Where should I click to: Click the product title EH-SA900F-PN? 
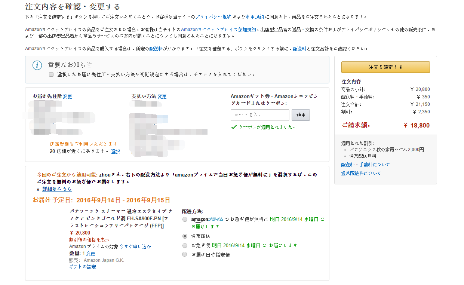point(121,218)
